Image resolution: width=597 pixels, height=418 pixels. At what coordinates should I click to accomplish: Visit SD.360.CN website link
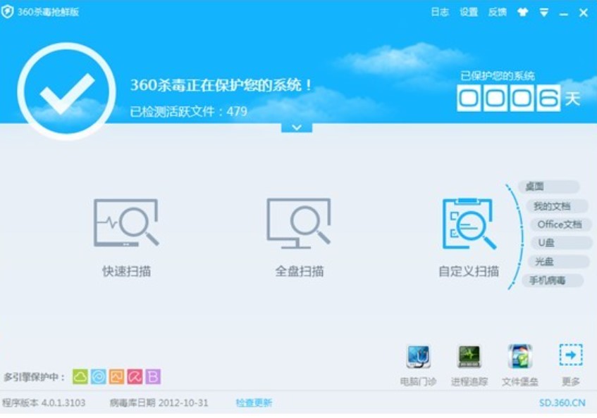(562, 403)
